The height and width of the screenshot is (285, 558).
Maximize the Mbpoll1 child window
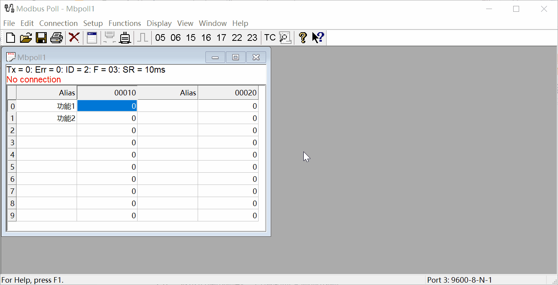click(236, 57)
